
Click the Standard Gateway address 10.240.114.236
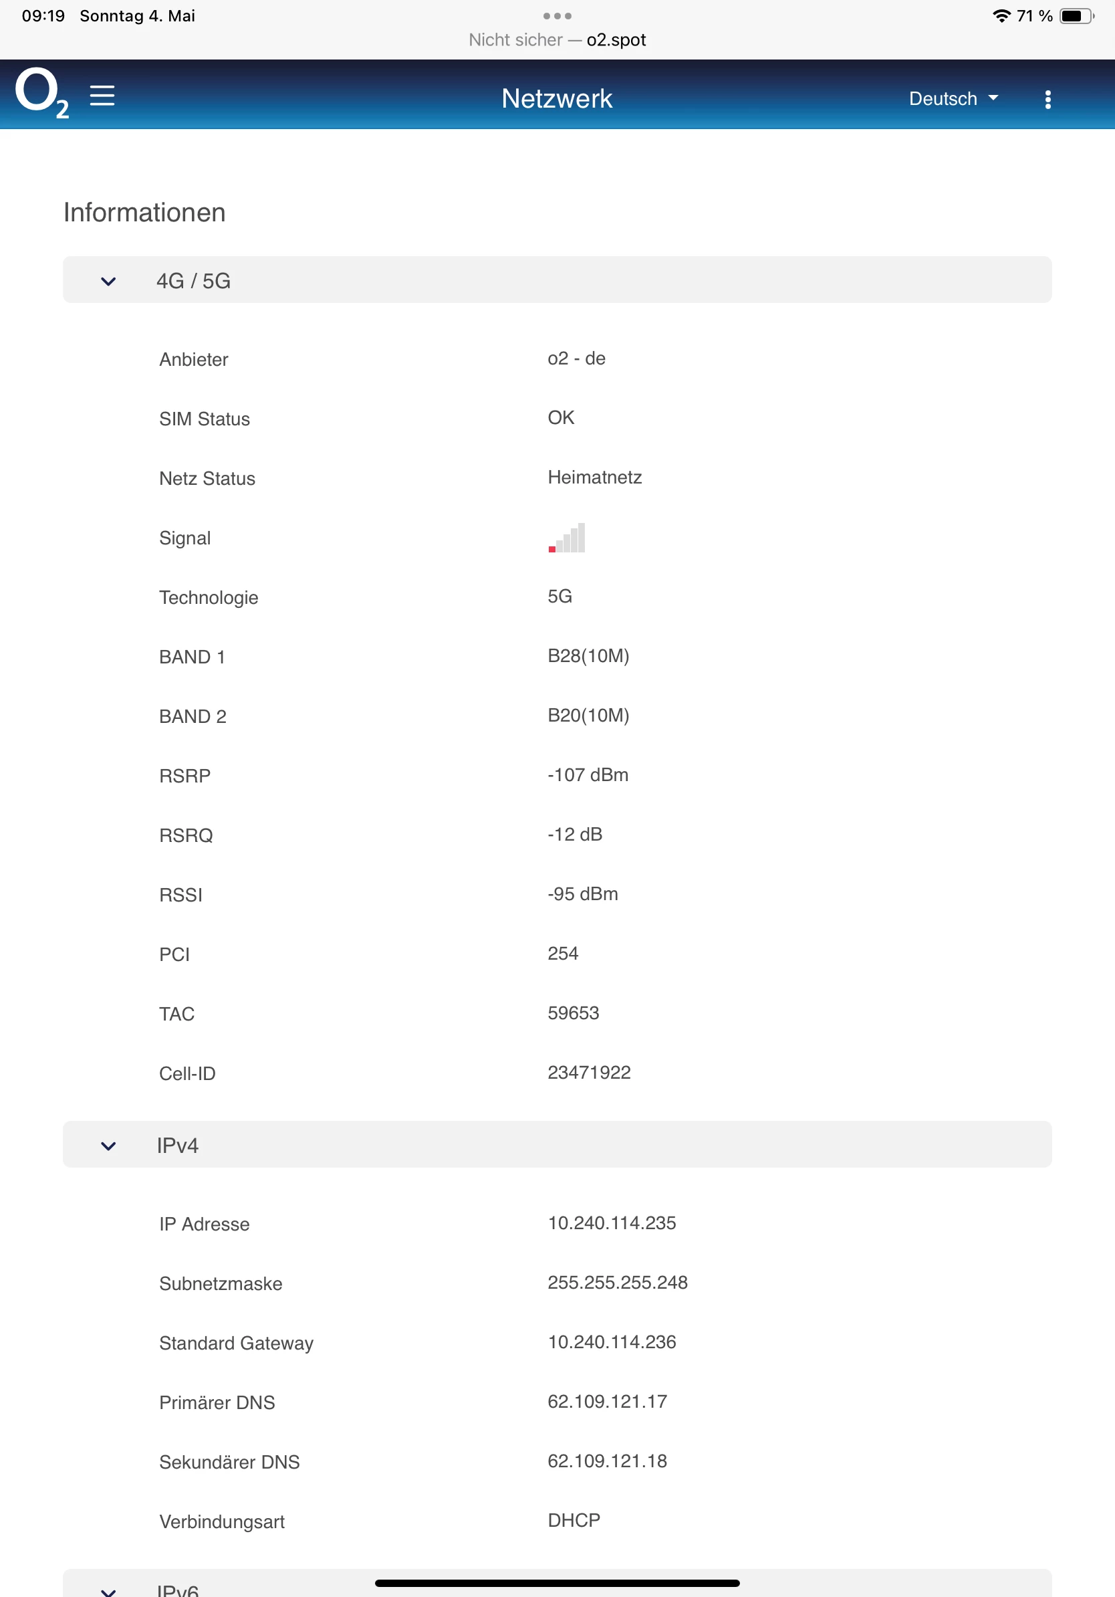pyautogui.click(x=611, y=1342)
